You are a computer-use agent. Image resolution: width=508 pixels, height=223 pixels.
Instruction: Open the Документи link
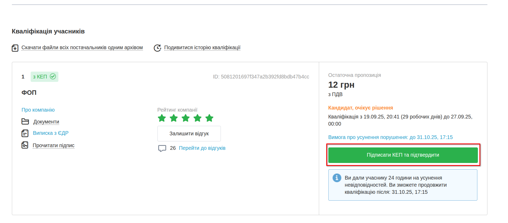pos(46,122)
